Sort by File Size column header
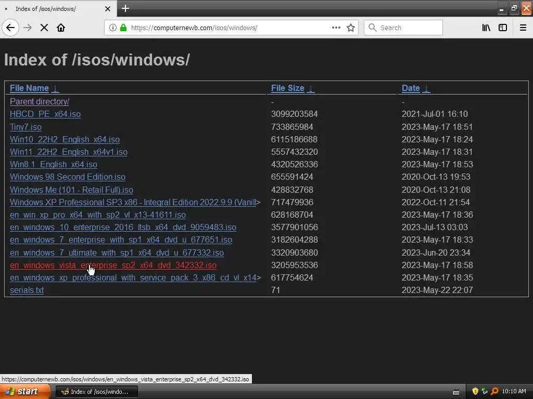The width and height of the screenshot is (533, 399). [287, 88]
